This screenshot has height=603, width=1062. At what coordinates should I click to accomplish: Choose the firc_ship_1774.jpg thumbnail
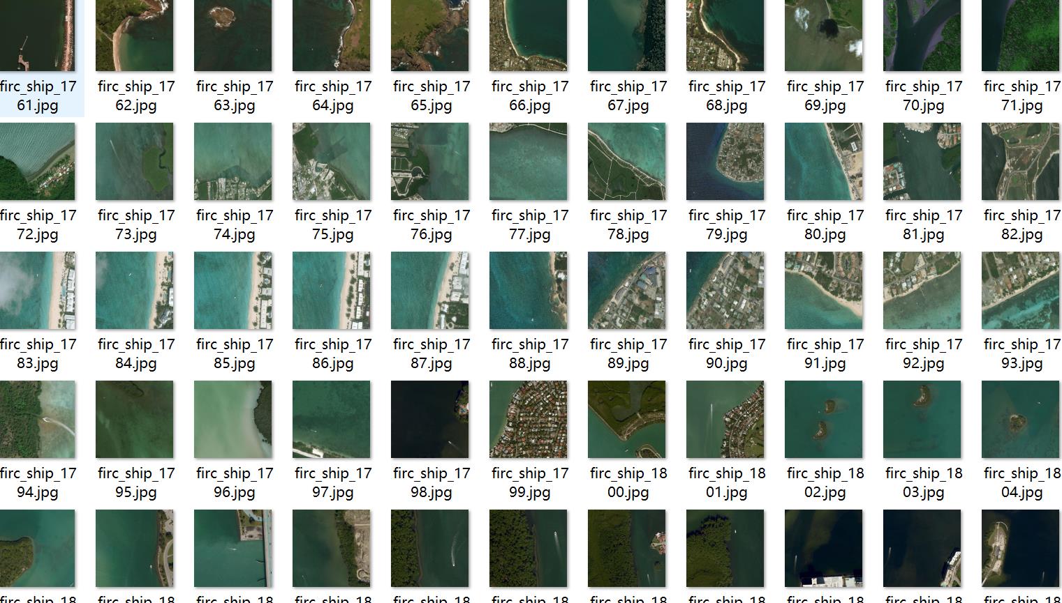click(233, 162)
